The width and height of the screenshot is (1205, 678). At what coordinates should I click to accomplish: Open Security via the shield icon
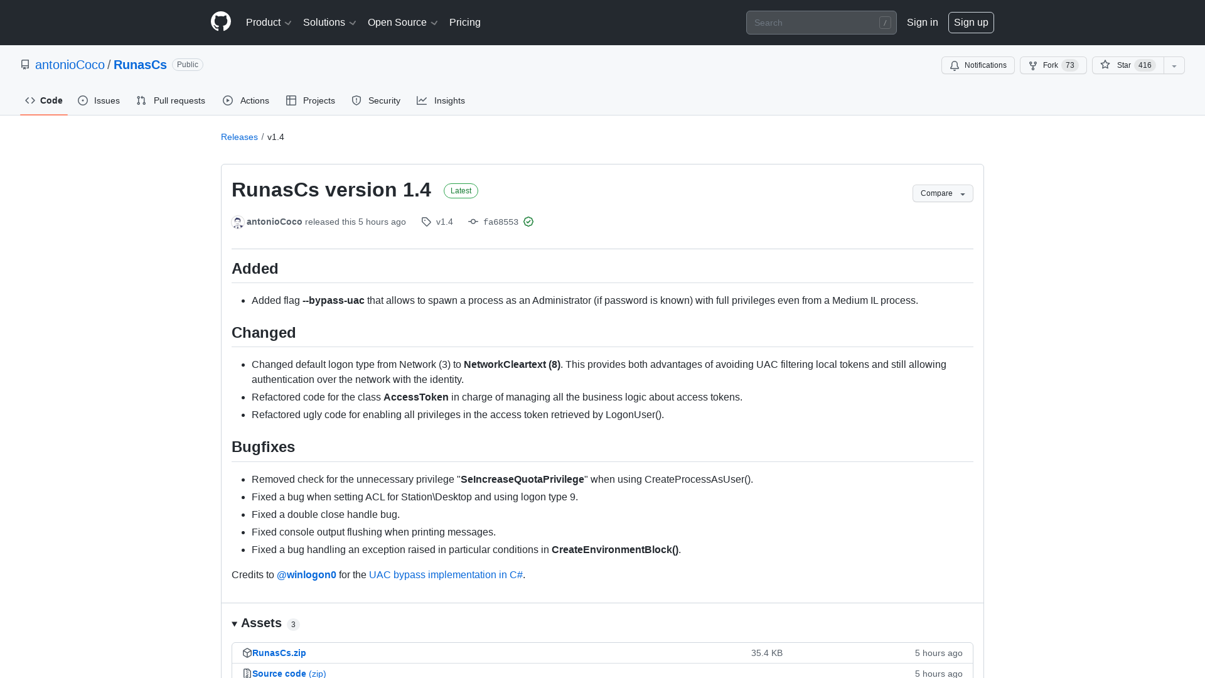pos(356,100)
